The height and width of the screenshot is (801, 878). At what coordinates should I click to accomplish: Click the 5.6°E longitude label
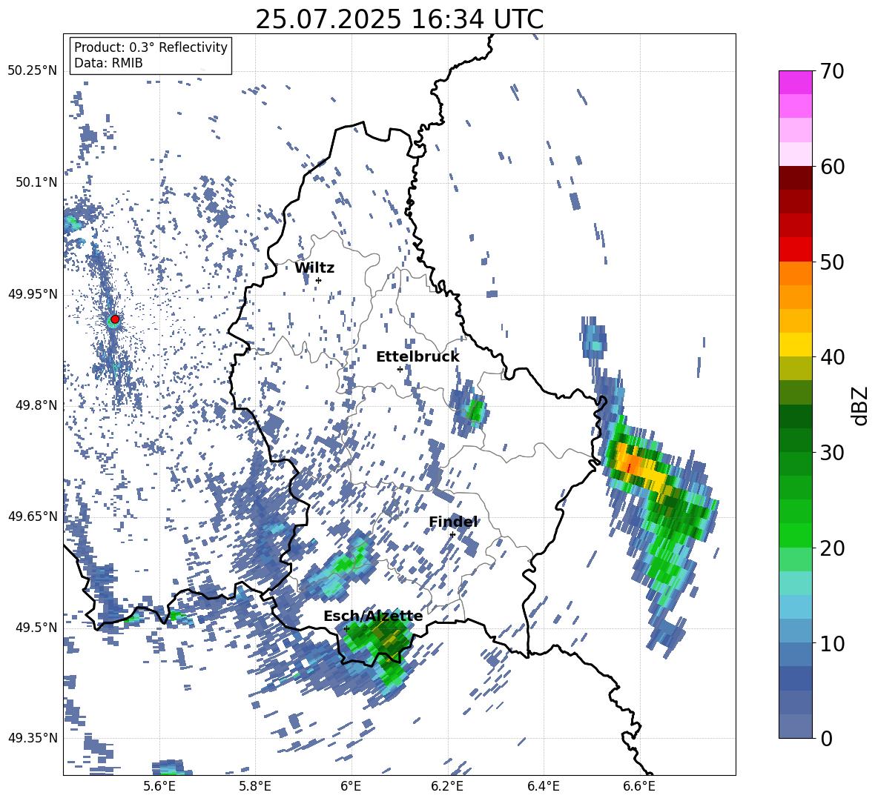[159, 786]
